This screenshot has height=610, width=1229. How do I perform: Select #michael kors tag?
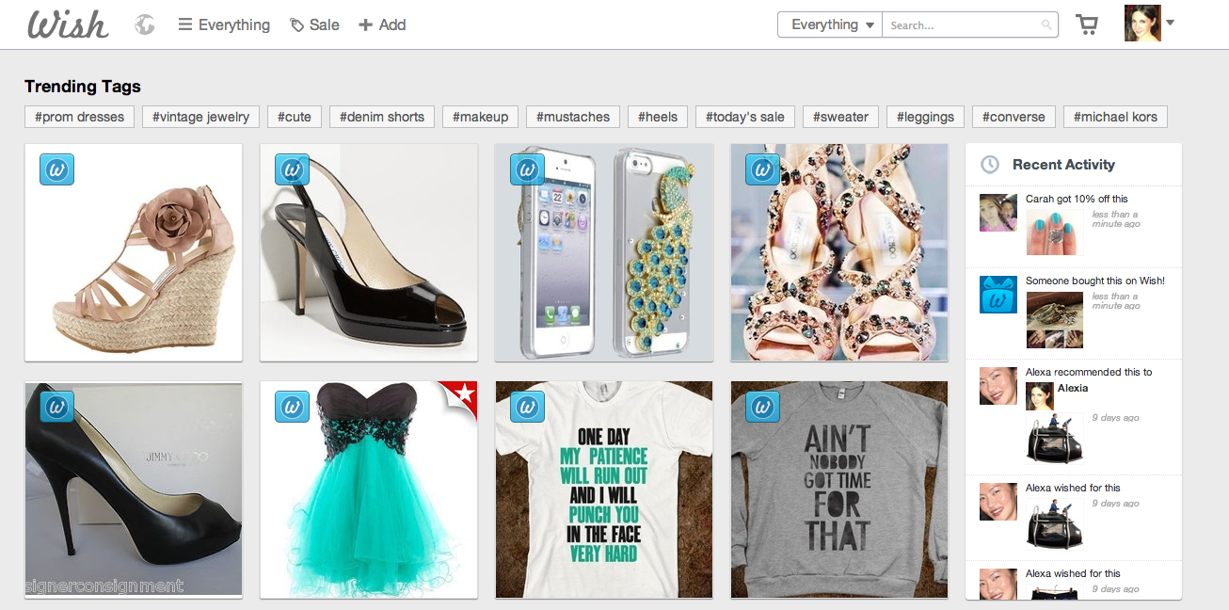[x=1115, y=117]
